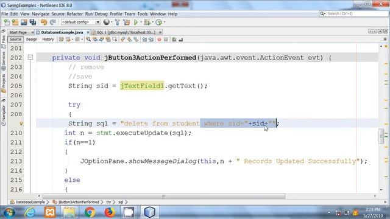
Task: Click the Next Bookmark icon
Action: [129, 39]
